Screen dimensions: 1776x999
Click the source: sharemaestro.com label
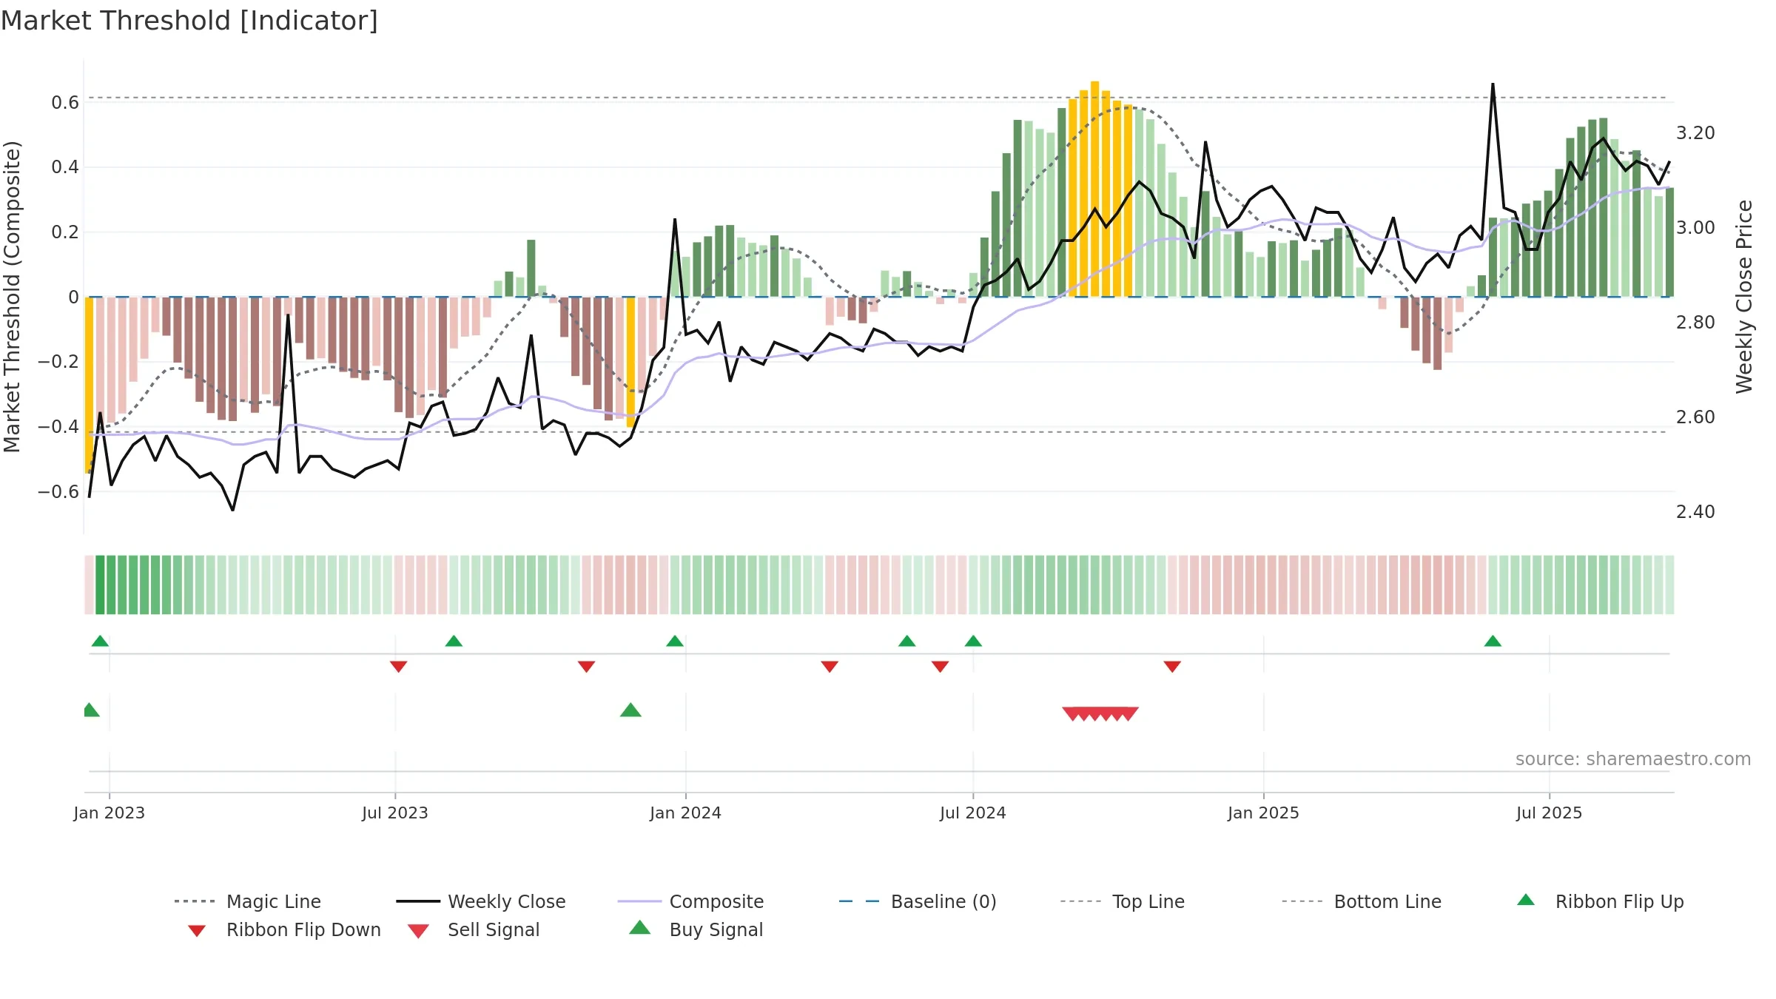[x=1633, y=758]
